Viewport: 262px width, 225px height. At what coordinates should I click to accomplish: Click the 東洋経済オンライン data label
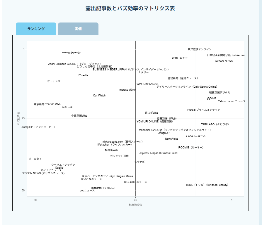(200, 49)
